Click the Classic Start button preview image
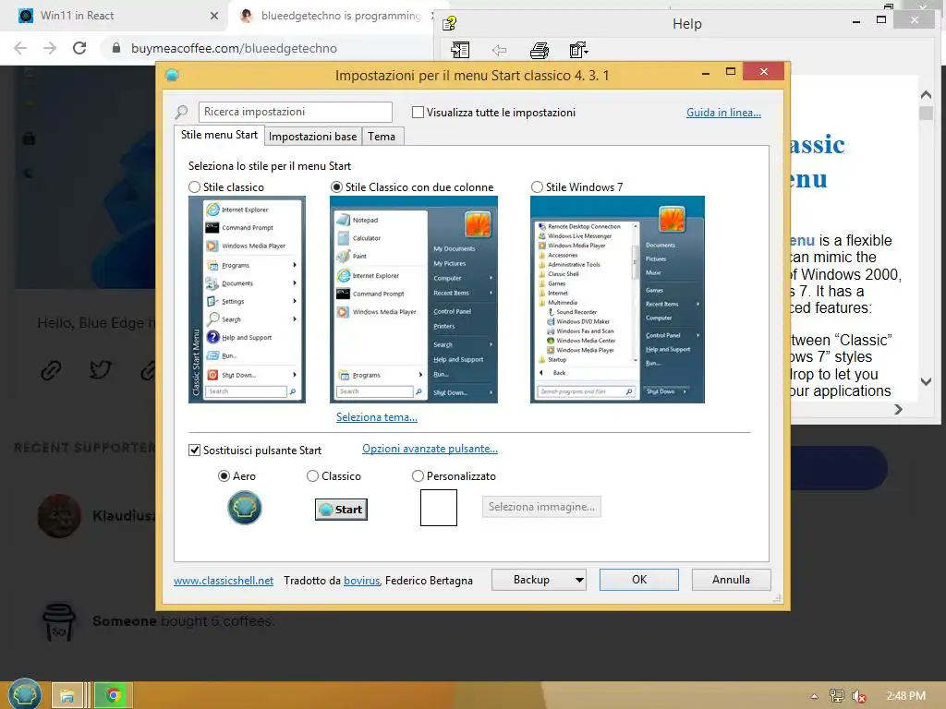The image size is (946, 709). point(341,510)
